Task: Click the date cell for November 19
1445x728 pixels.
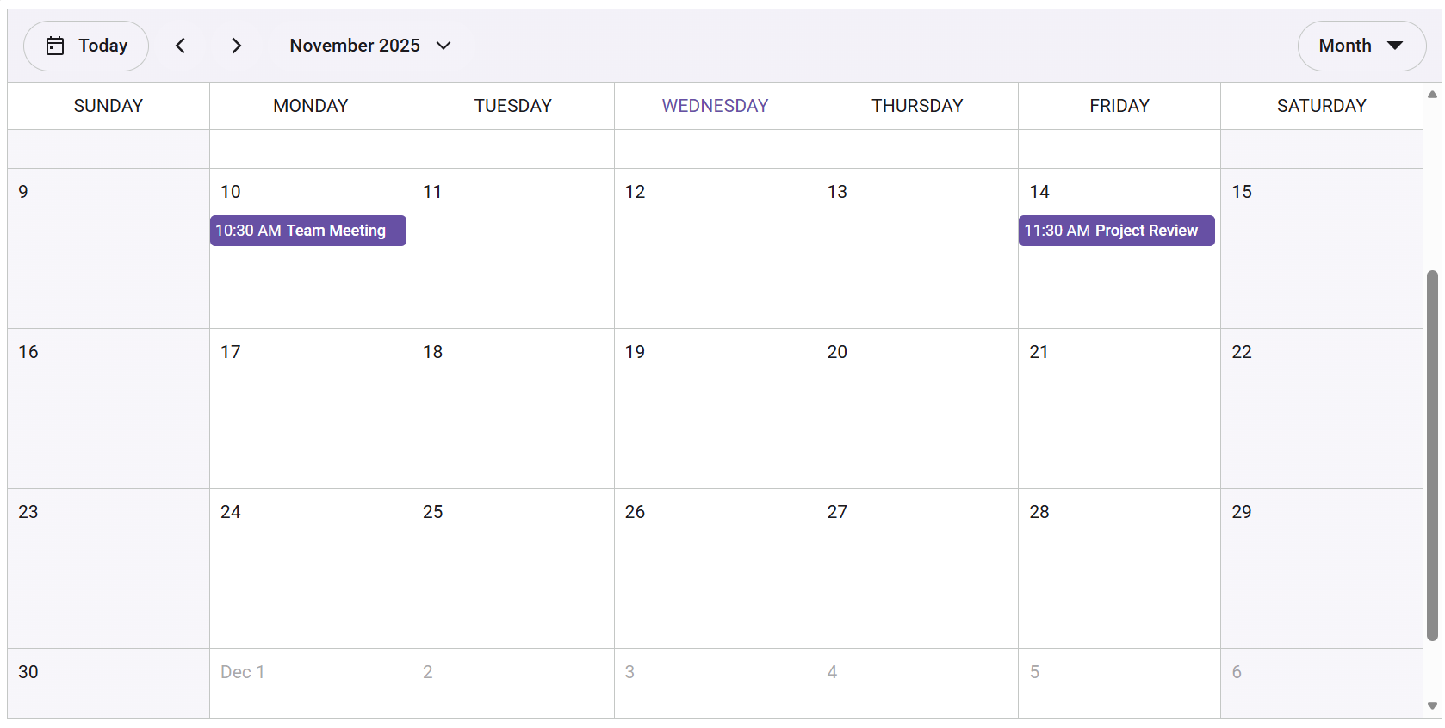Action: 715,409
